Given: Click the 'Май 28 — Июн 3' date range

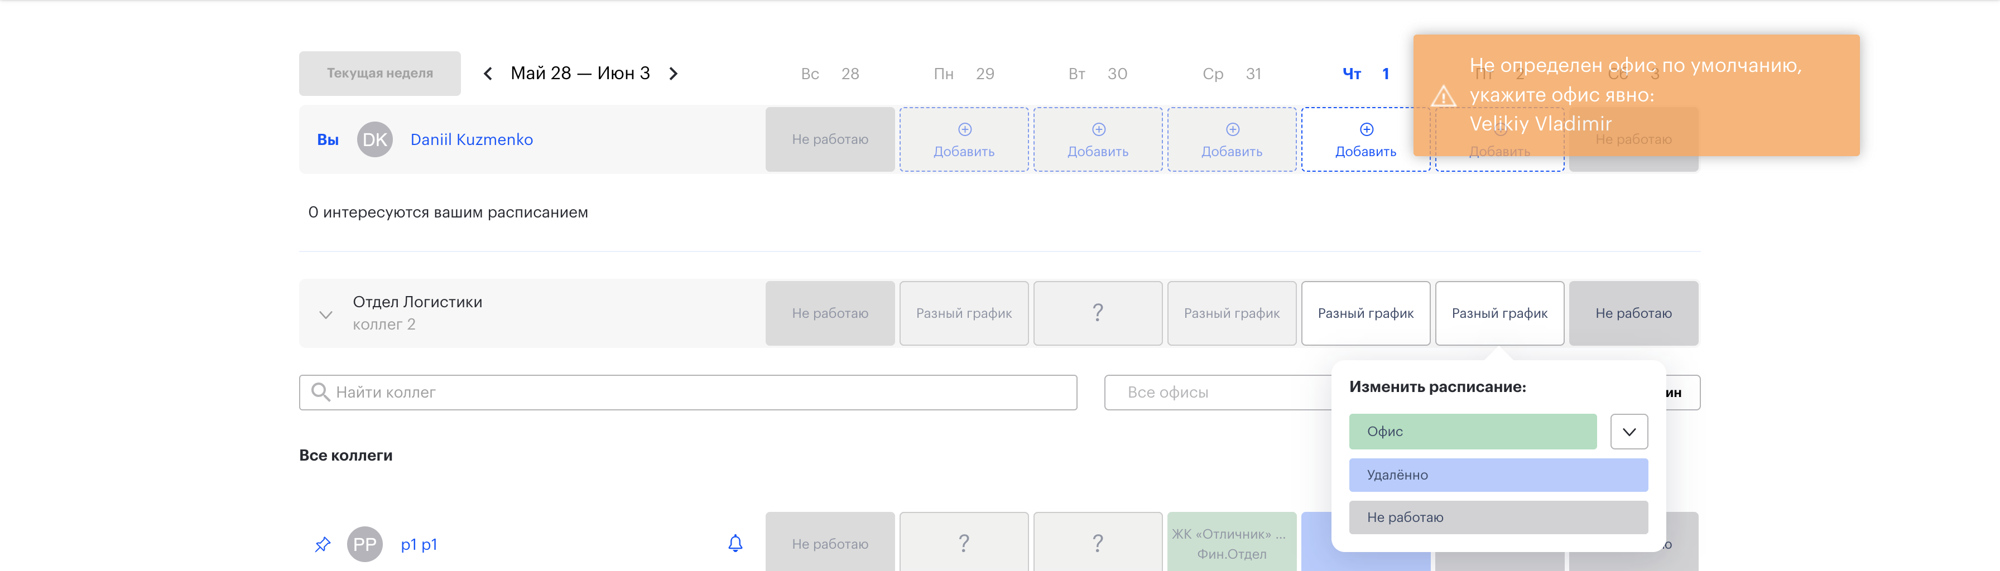Looking at the screenshot, I should click(x=580, y=74).
